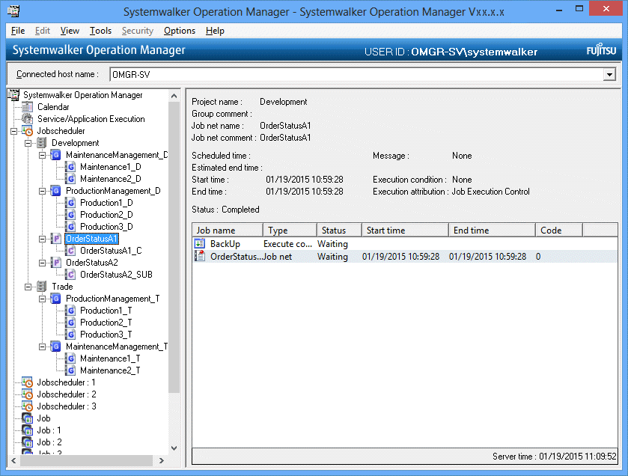Collapse the MaintenanceManagement_D group
Viewport: 628px width, 476px height.
click(x=42, y=155)
